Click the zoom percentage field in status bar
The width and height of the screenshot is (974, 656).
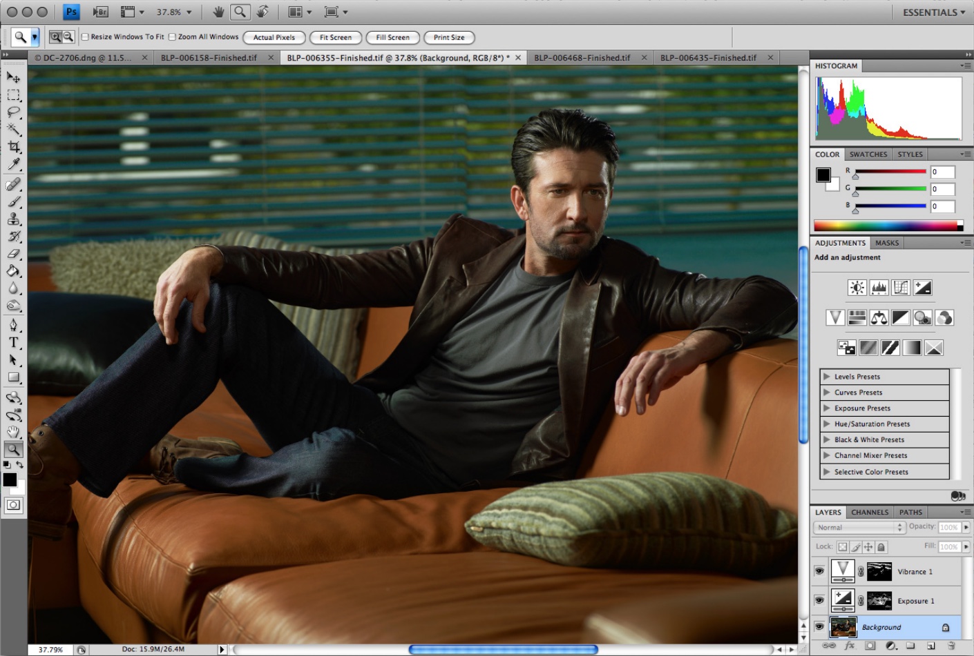(50, 650)
